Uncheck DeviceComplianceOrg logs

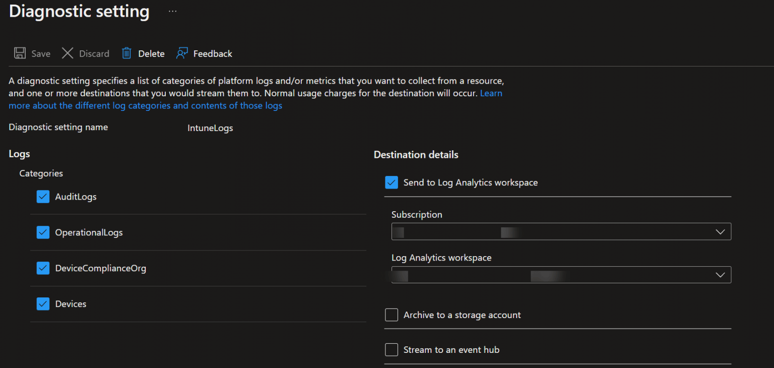pos(43,268)
